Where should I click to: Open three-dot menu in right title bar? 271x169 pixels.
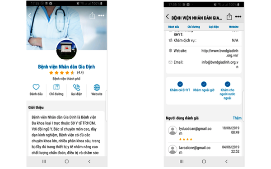pyautogui.click(x=238, y=17)
